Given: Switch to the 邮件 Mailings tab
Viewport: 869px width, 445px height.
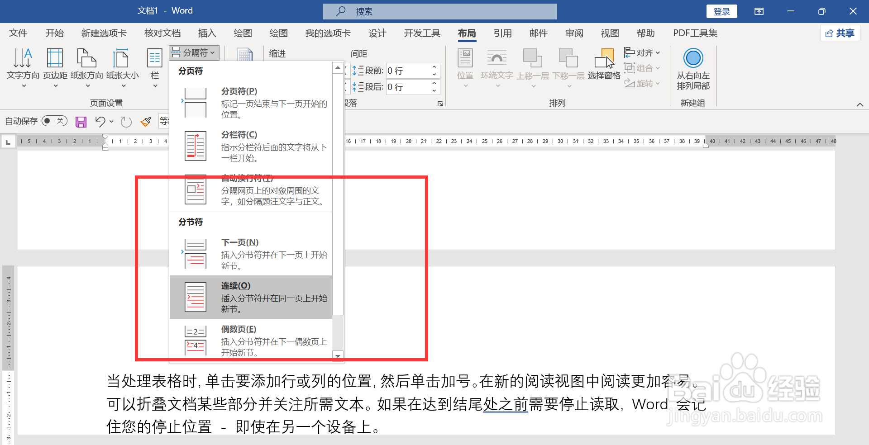Looking at the screenshot, I should coord(539,33).
